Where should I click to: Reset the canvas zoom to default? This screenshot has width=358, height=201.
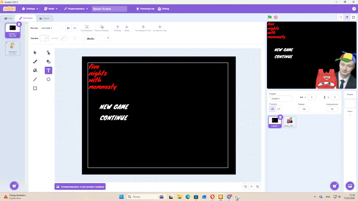(x=251, y=186)
